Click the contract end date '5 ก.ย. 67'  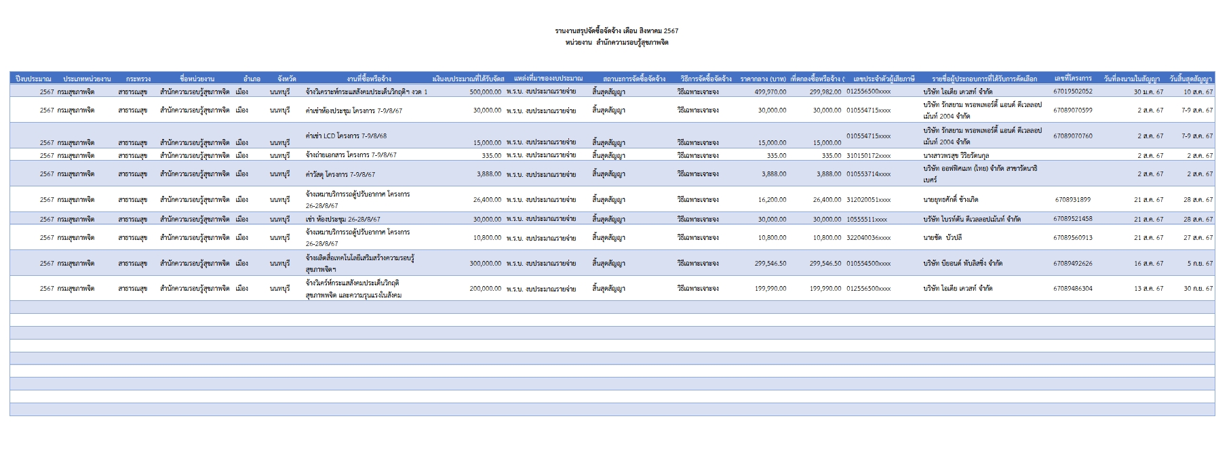[1200, 264]
